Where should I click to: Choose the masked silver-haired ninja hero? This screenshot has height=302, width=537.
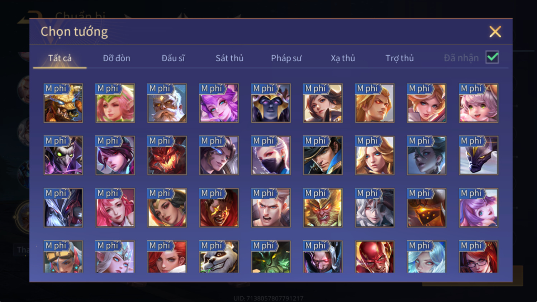coord(271,156)
